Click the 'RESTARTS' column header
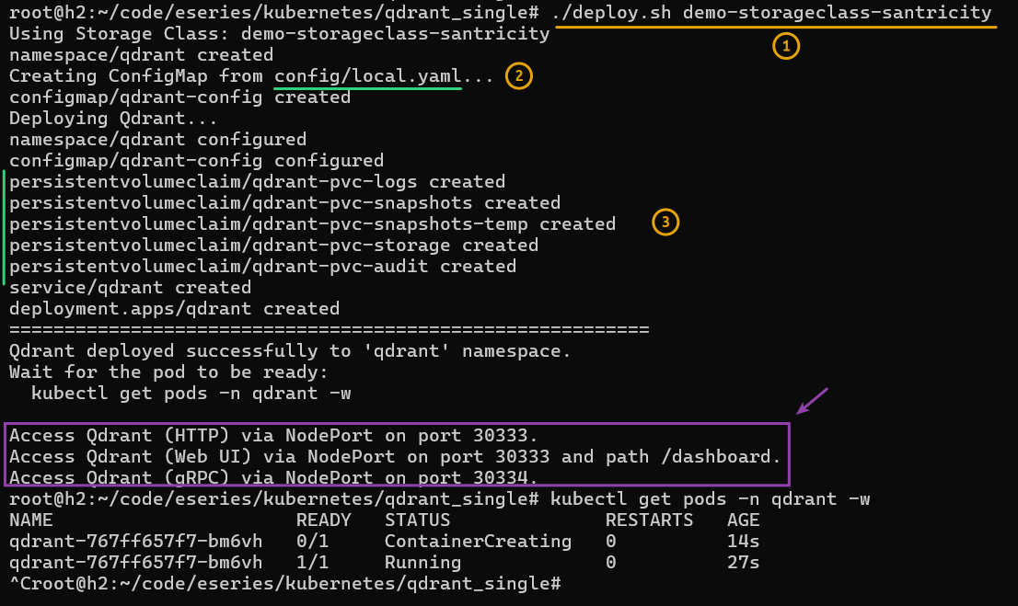Image resolution: width=1018 pixels, height=606 pixels. [649, 520]
